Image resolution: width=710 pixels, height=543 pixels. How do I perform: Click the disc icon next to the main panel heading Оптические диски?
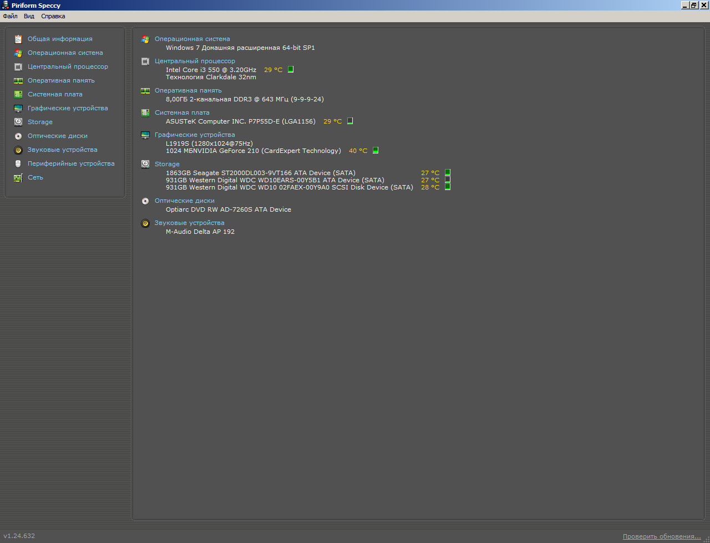coord(145,201)
